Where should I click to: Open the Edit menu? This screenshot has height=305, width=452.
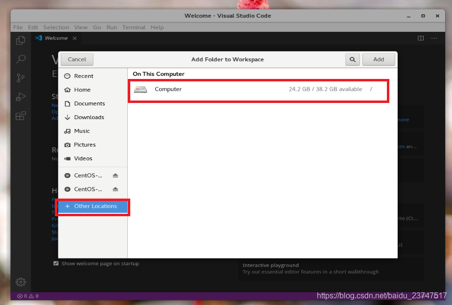pos(33,27)
